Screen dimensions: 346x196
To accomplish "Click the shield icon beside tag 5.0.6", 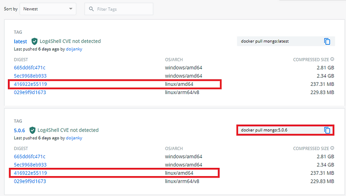I will click(x=32, y=130).
